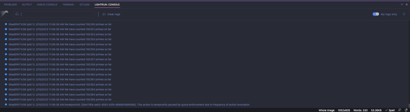Select the log line counting 192353 primes
This screenshot has height=112, width=410.
click(x=60, y=39)
